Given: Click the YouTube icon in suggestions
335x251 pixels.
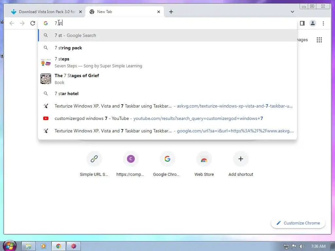Looking at the screenshot, I should click(x=46, y=118).
